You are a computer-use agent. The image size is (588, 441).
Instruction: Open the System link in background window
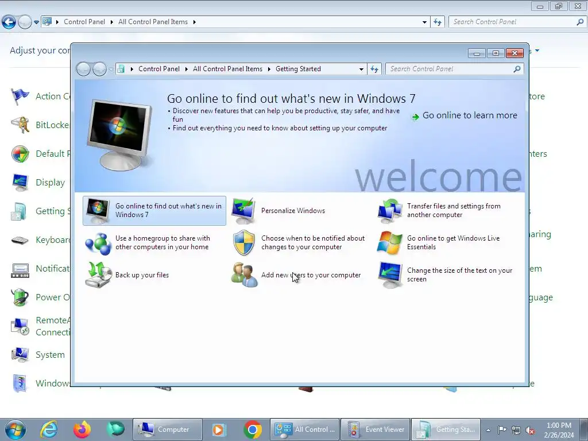click(x=50, y=355)
